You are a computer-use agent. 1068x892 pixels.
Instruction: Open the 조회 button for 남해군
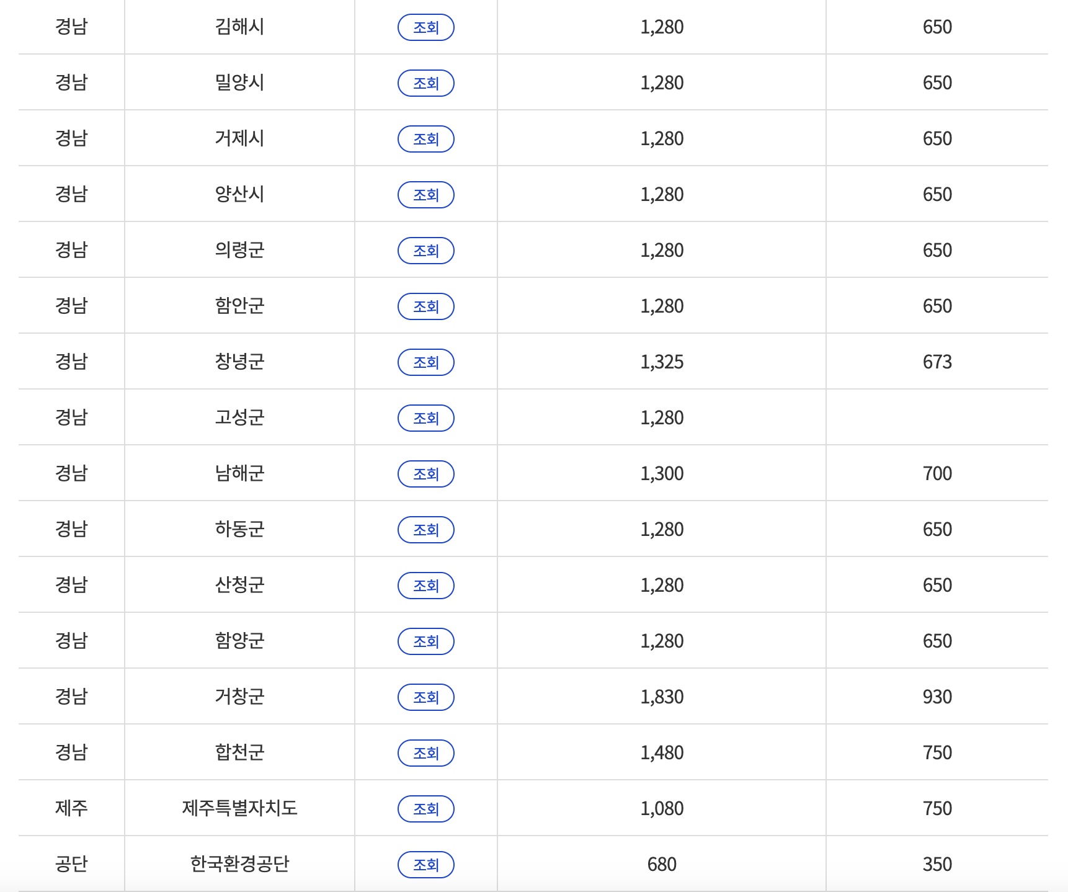(x=426, y=474)
